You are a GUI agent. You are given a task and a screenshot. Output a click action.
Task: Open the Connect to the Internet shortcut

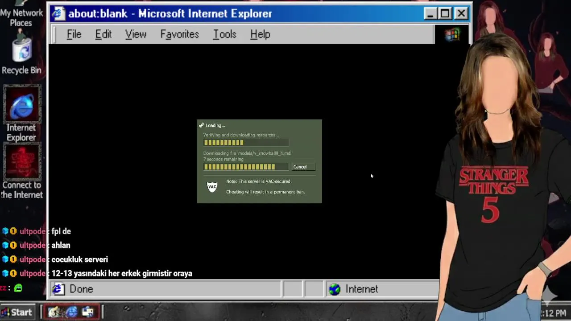coord(21,172)
